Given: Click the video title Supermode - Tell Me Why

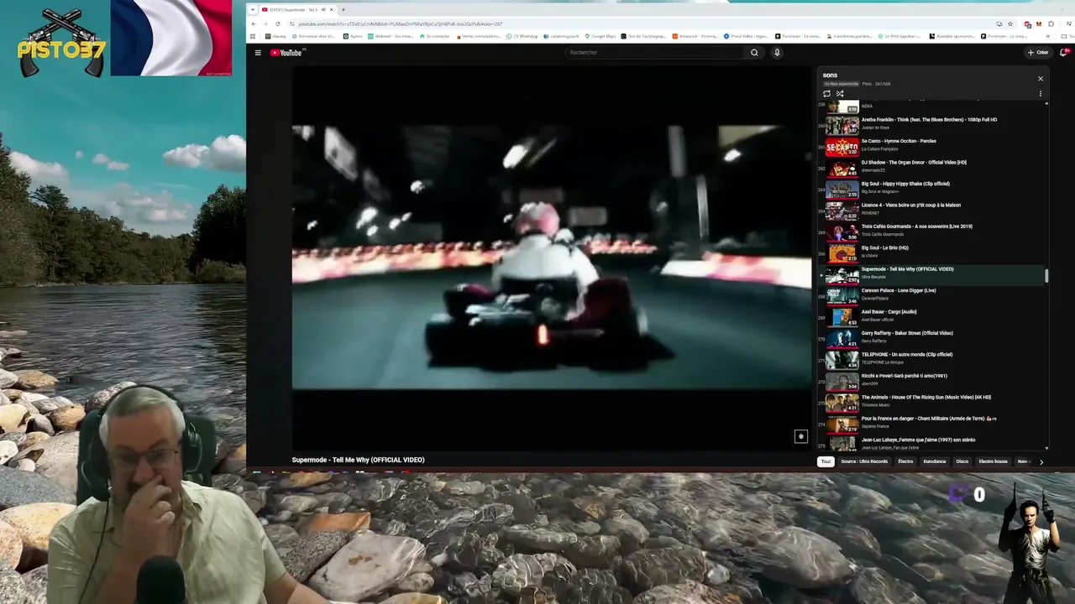Looking at the screenshot, I should 359,460.
